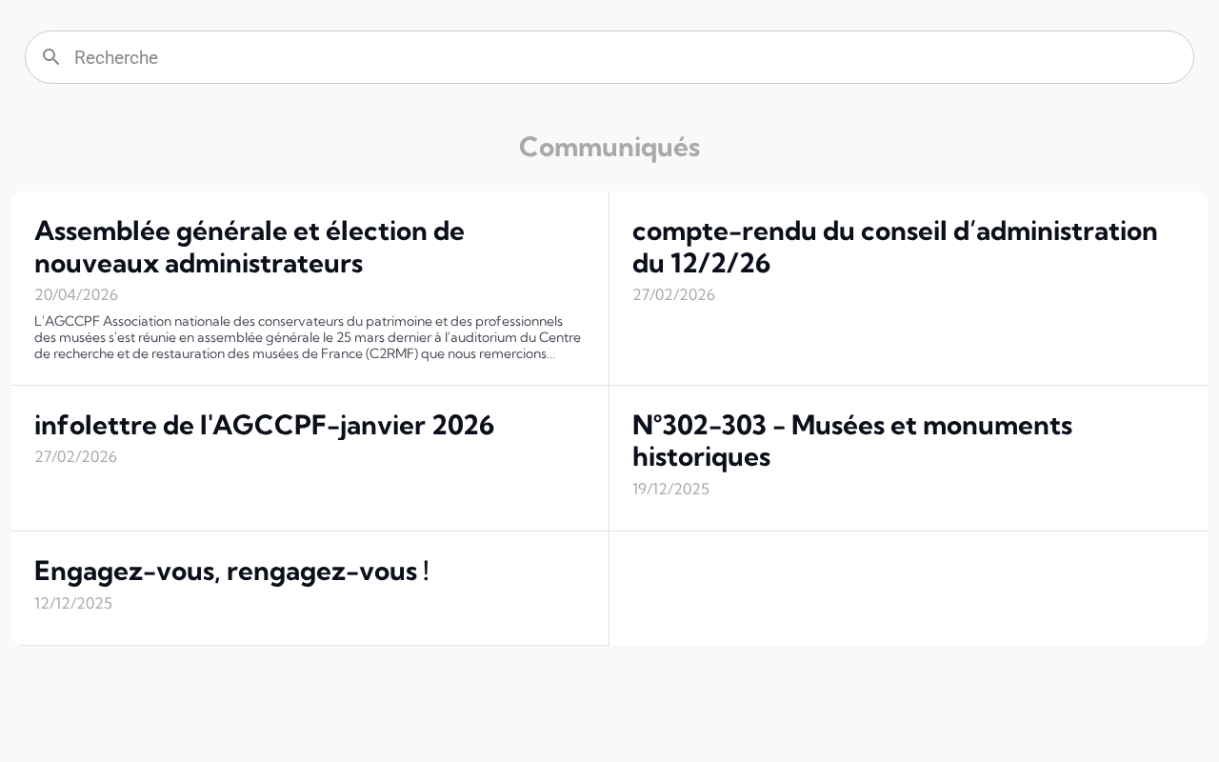The height and width of the screenshot is (762, 1219).
Task: Click the date beneath the compte-rendu title
Action: coord(673,294)
